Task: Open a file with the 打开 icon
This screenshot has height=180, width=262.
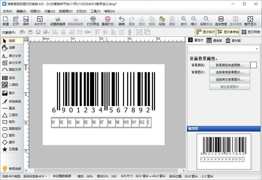Action: pos(16,21)
